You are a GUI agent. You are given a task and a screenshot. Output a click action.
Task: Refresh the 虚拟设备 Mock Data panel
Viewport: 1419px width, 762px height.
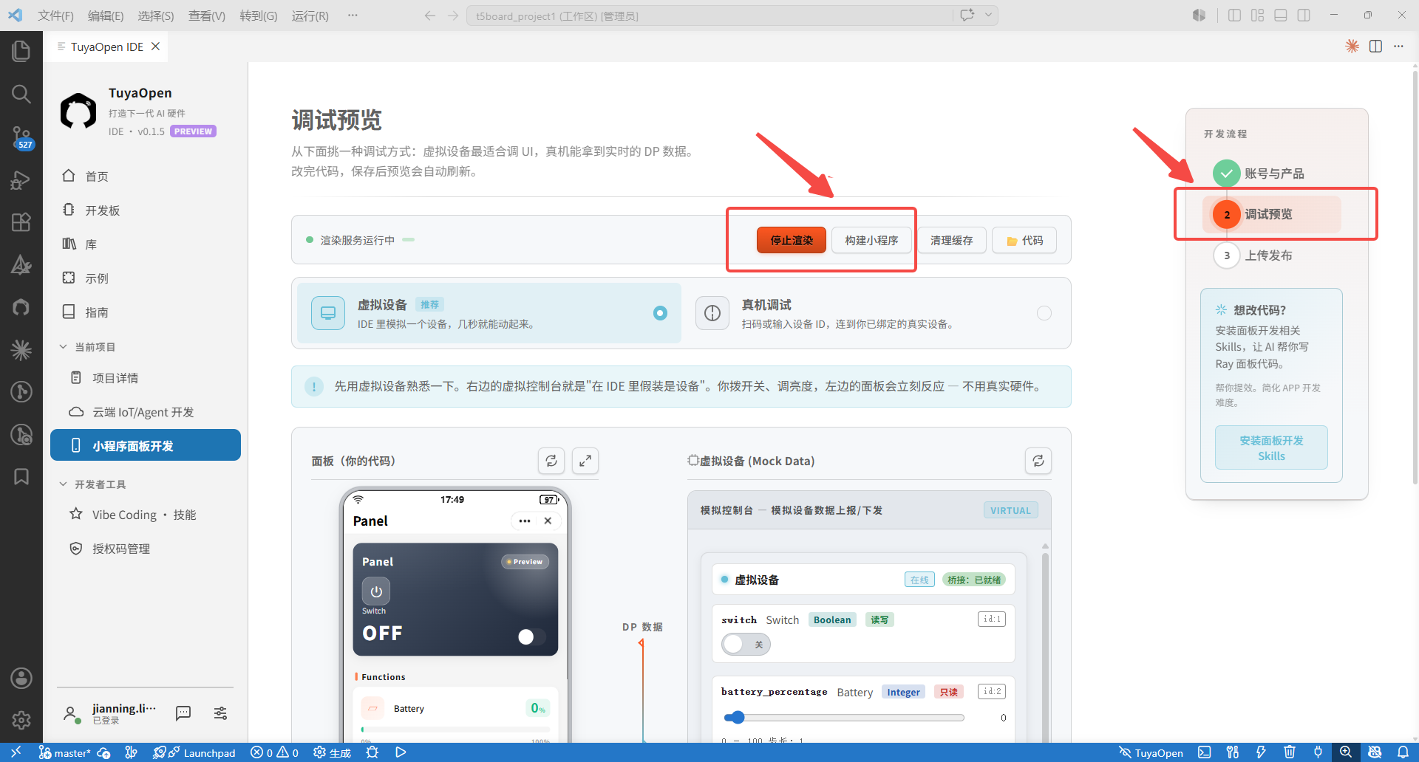point(1038,461)
